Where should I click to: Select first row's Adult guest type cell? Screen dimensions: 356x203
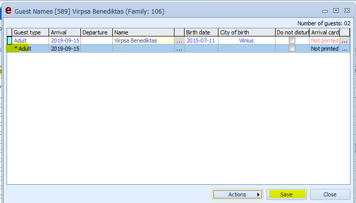coord(30,40)
